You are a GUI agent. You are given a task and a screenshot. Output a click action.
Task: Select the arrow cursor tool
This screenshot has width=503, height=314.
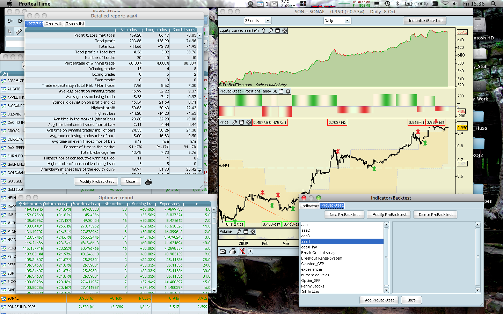click(10, 31)
